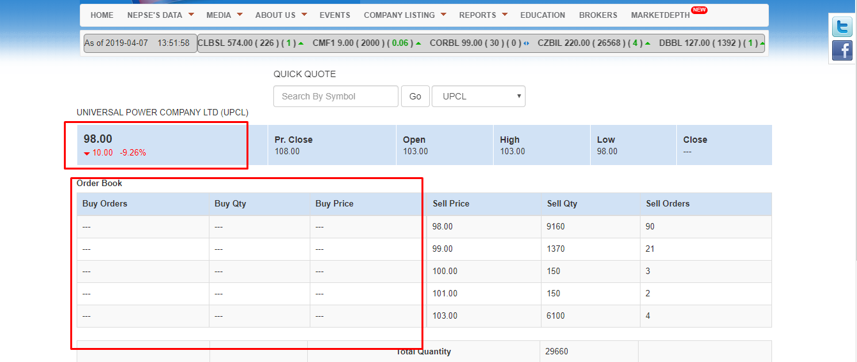Click green up arrow next to CLBSL ticker
Image resolution: width=857 pixels, height=362 pixels.
(301, 43)
